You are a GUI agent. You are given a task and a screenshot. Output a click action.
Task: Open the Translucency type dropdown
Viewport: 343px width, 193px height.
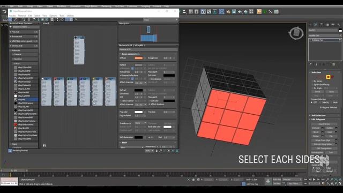tap(140, 123)
